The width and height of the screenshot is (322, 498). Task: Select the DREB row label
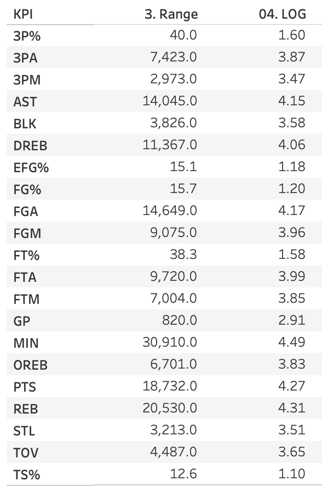point(30,146)
